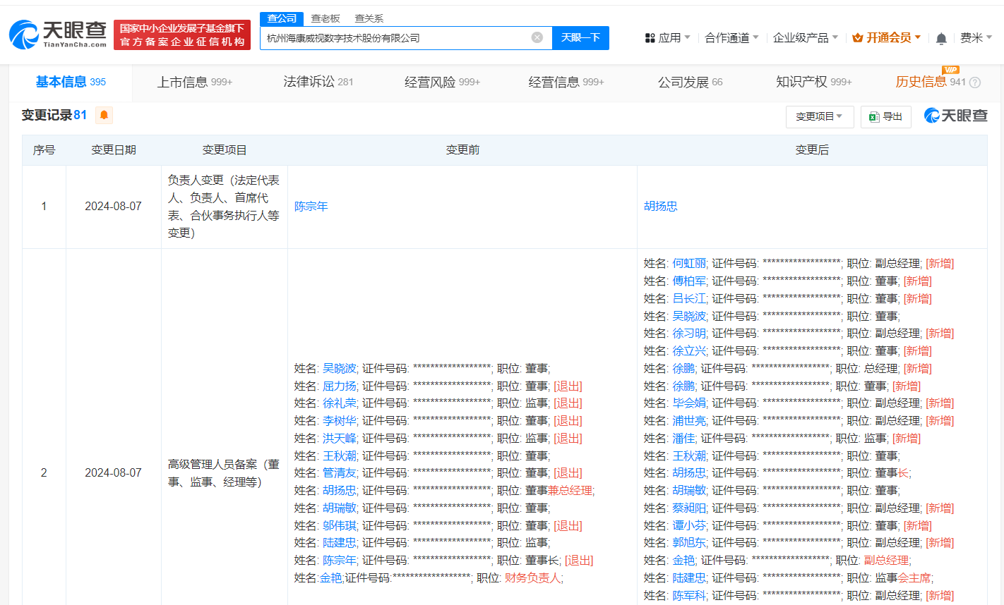Open the 应用 grid icon
1004x605 pixels.
[x=651, y=37]
